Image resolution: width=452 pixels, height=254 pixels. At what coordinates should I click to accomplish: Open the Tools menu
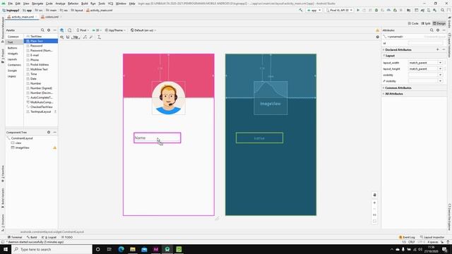tap(102, 4)
